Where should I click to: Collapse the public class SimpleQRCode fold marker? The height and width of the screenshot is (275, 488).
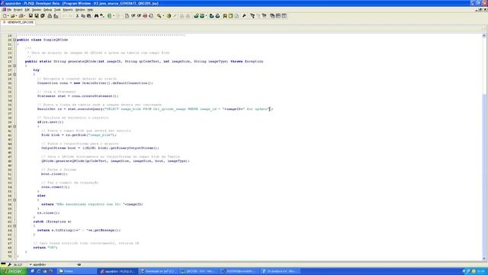14,40
